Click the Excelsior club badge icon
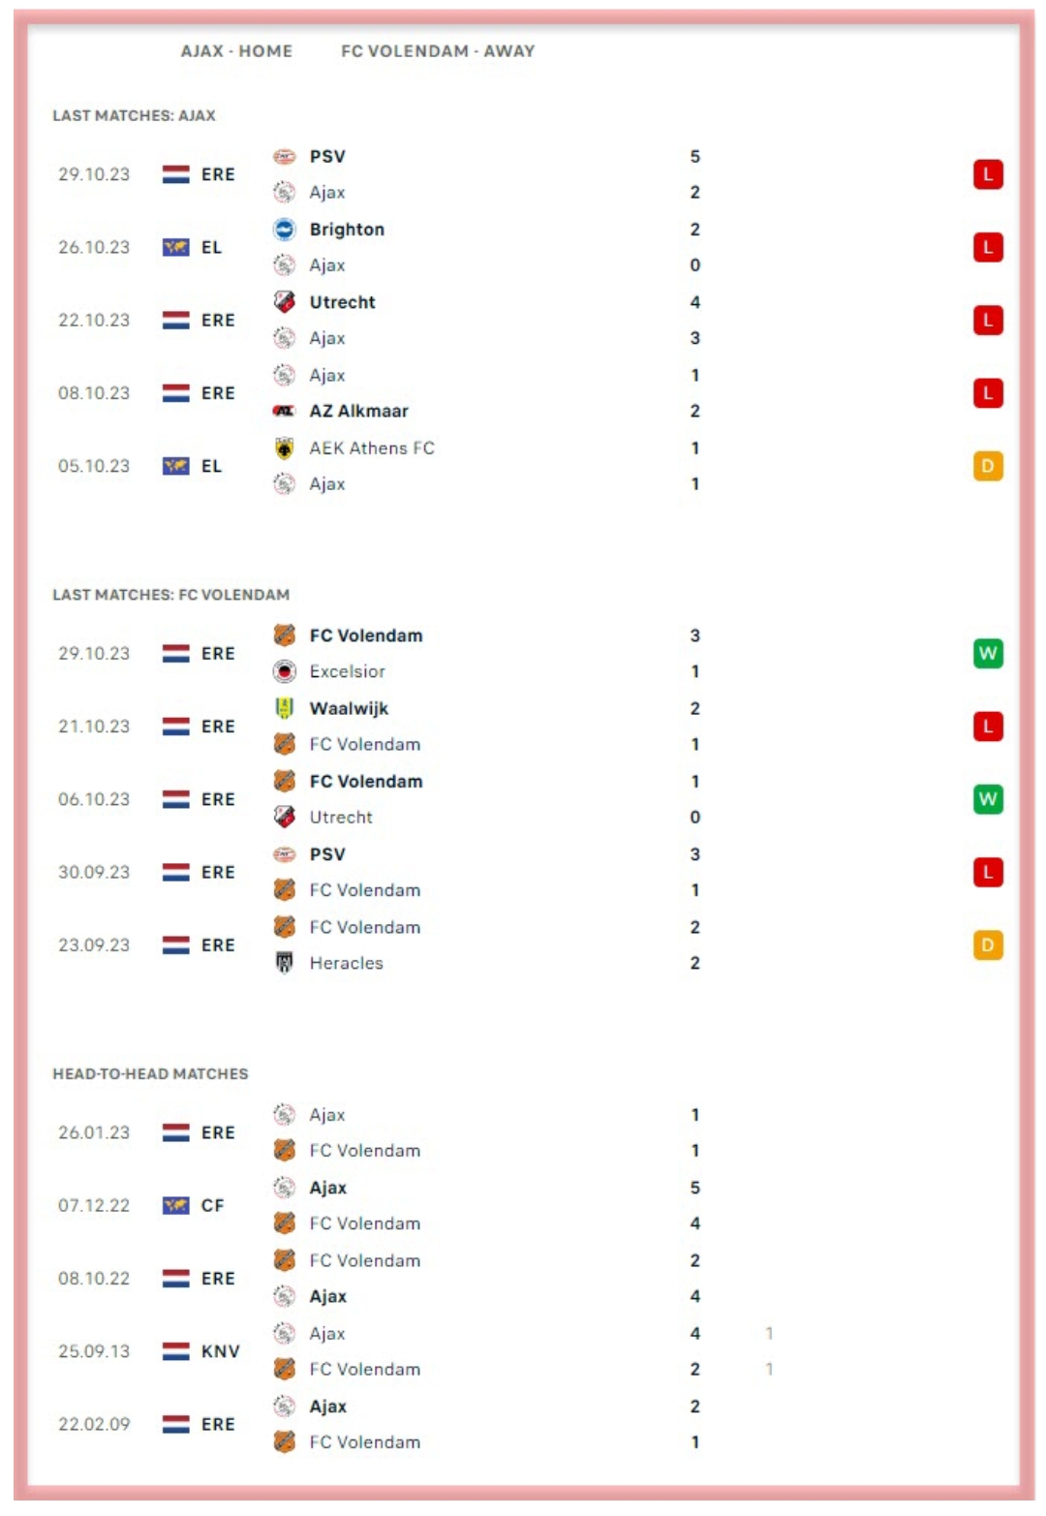 [284, 671]
